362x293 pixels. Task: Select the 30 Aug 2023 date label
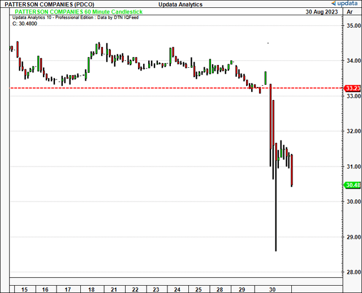click(x=322, y=12)
